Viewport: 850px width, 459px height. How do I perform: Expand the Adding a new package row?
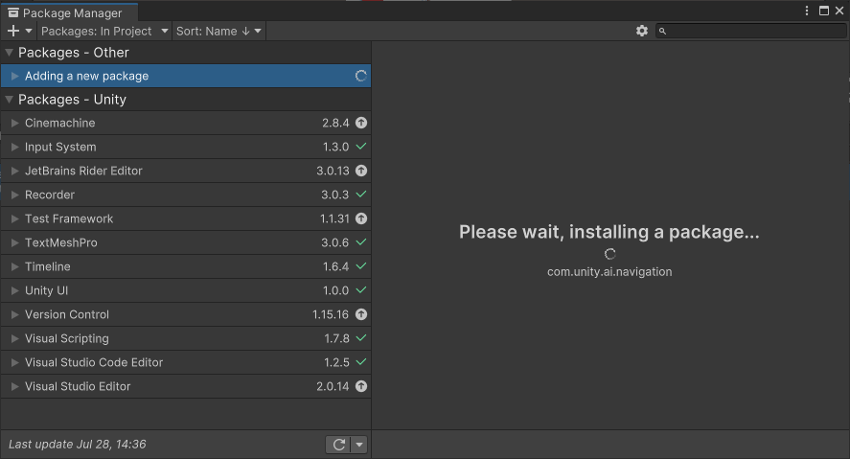pos(15,76)
